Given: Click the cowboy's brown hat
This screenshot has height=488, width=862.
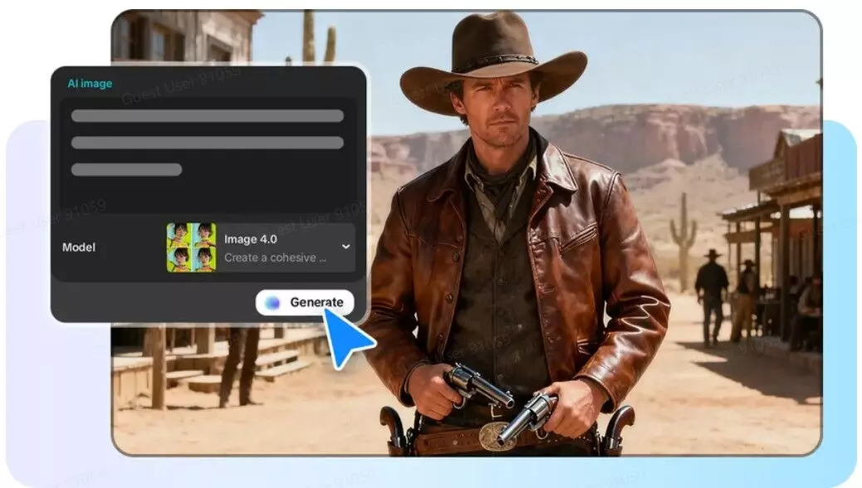Looking at the screenshot, I should click(x=493, y=62).
